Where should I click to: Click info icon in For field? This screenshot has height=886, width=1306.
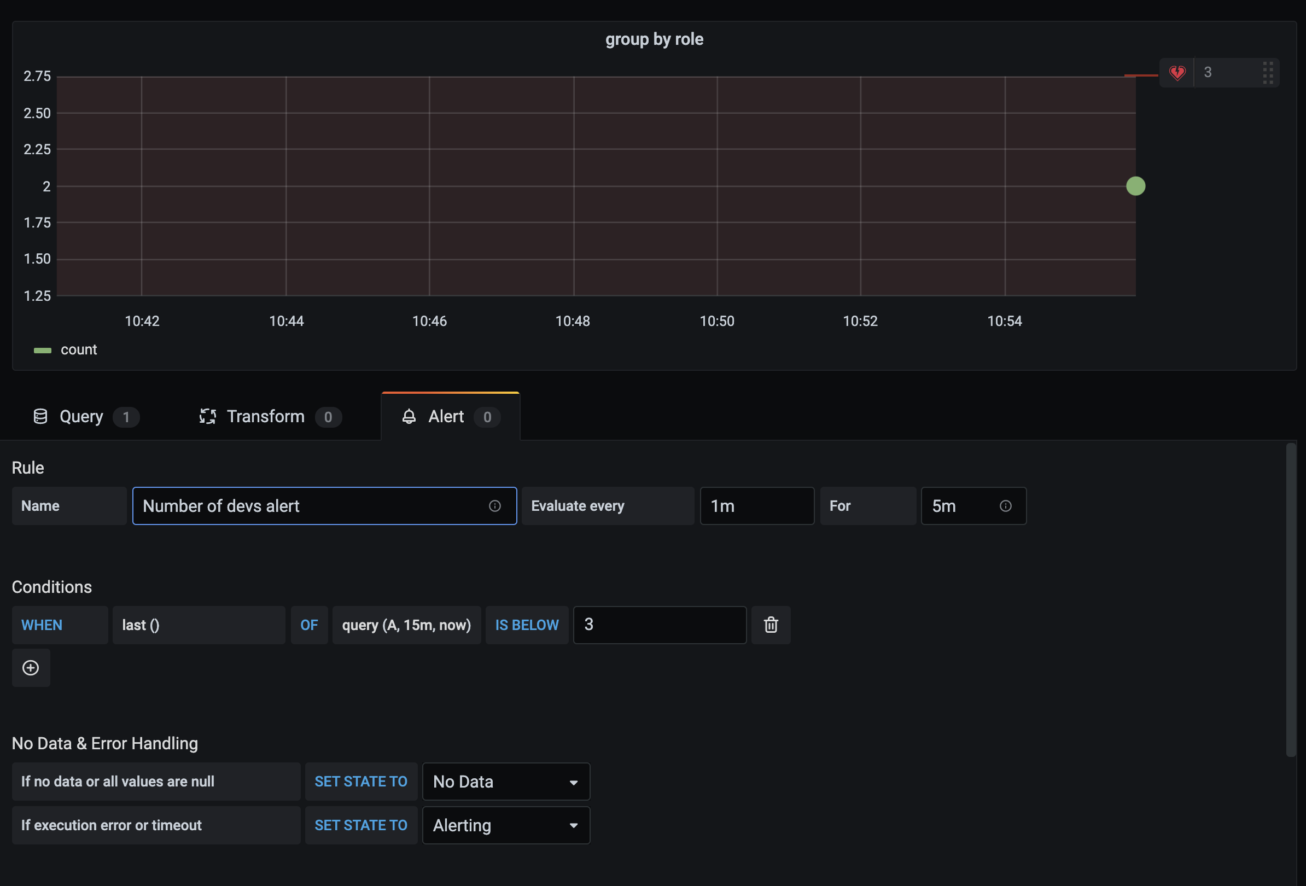(x=1005, y=506)
